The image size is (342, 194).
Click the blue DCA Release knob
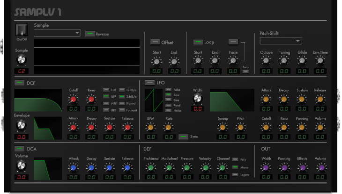[x=127, y=168]
